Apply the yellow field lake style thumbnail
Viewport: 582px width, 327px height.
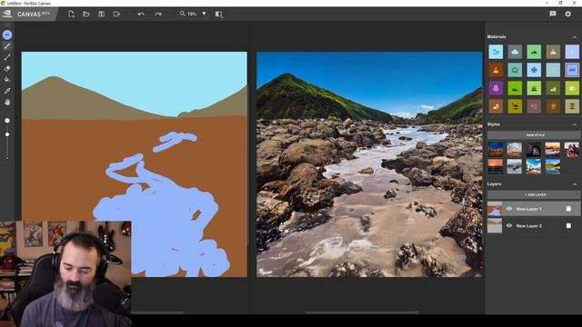pos(553,166)
